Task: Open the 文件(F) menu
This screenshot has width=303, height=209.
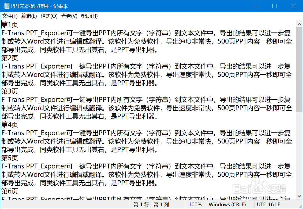Action: (x=10, y=16)
